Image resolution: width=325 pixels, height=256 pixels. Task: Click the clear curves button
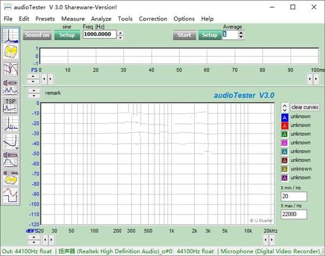[x=305, y=108]
